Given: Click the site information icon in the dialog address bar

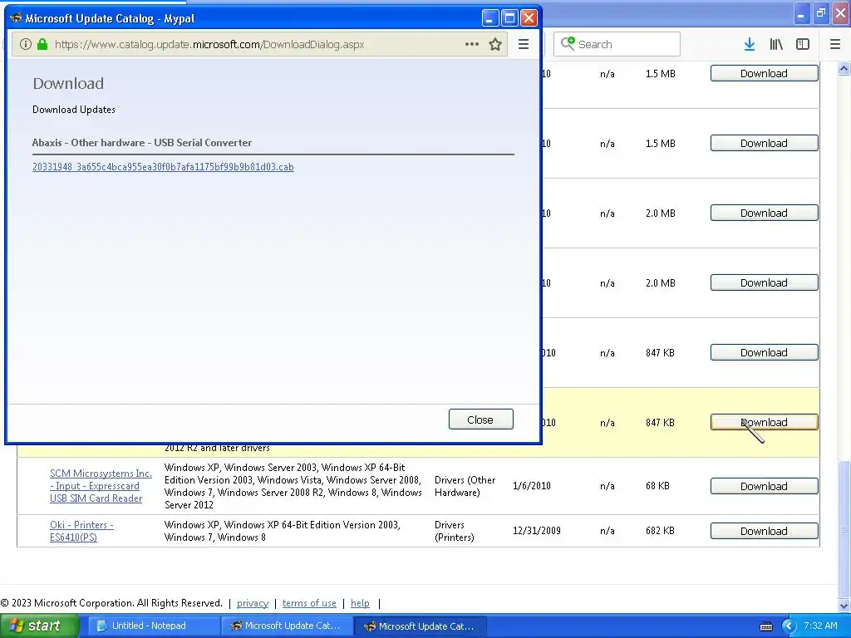Looking at the screenshot, I should pos(26,45).
